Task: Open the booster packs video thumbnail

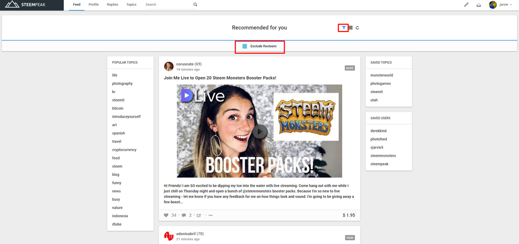Action: (259, 131)
